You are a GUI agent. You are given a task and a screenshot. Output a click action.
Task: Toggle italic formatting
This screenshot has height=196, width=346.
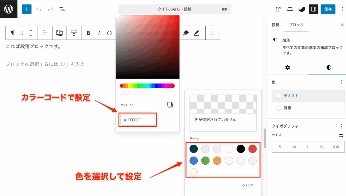(x=98, y=33)
